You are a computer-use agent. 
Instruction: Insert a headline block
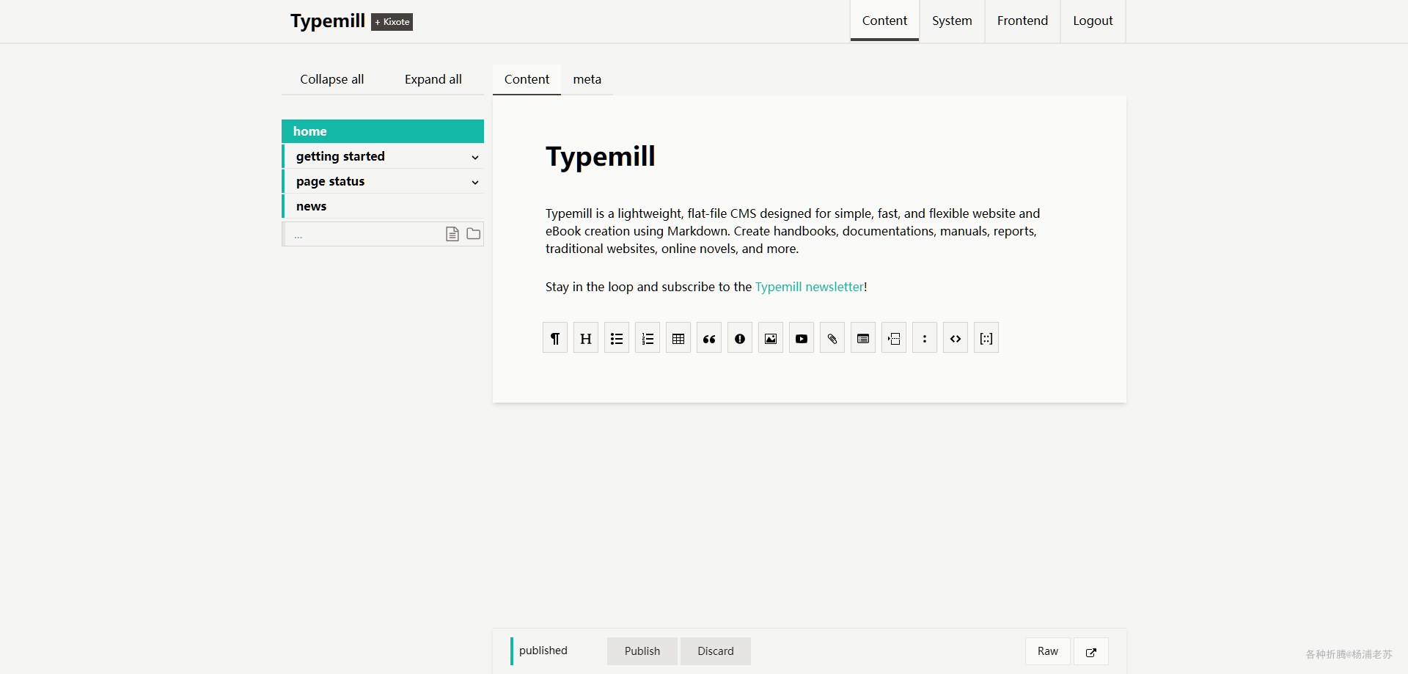586,338
